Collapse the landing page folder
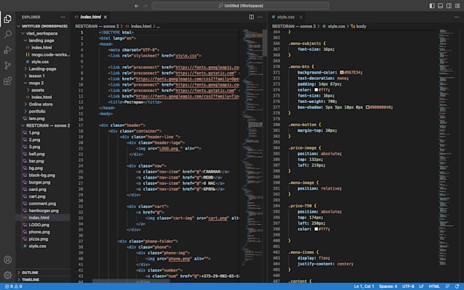Image resolution: width=464 pixels, height=290 pixels. pyautogui.click(x=42, y=40)
